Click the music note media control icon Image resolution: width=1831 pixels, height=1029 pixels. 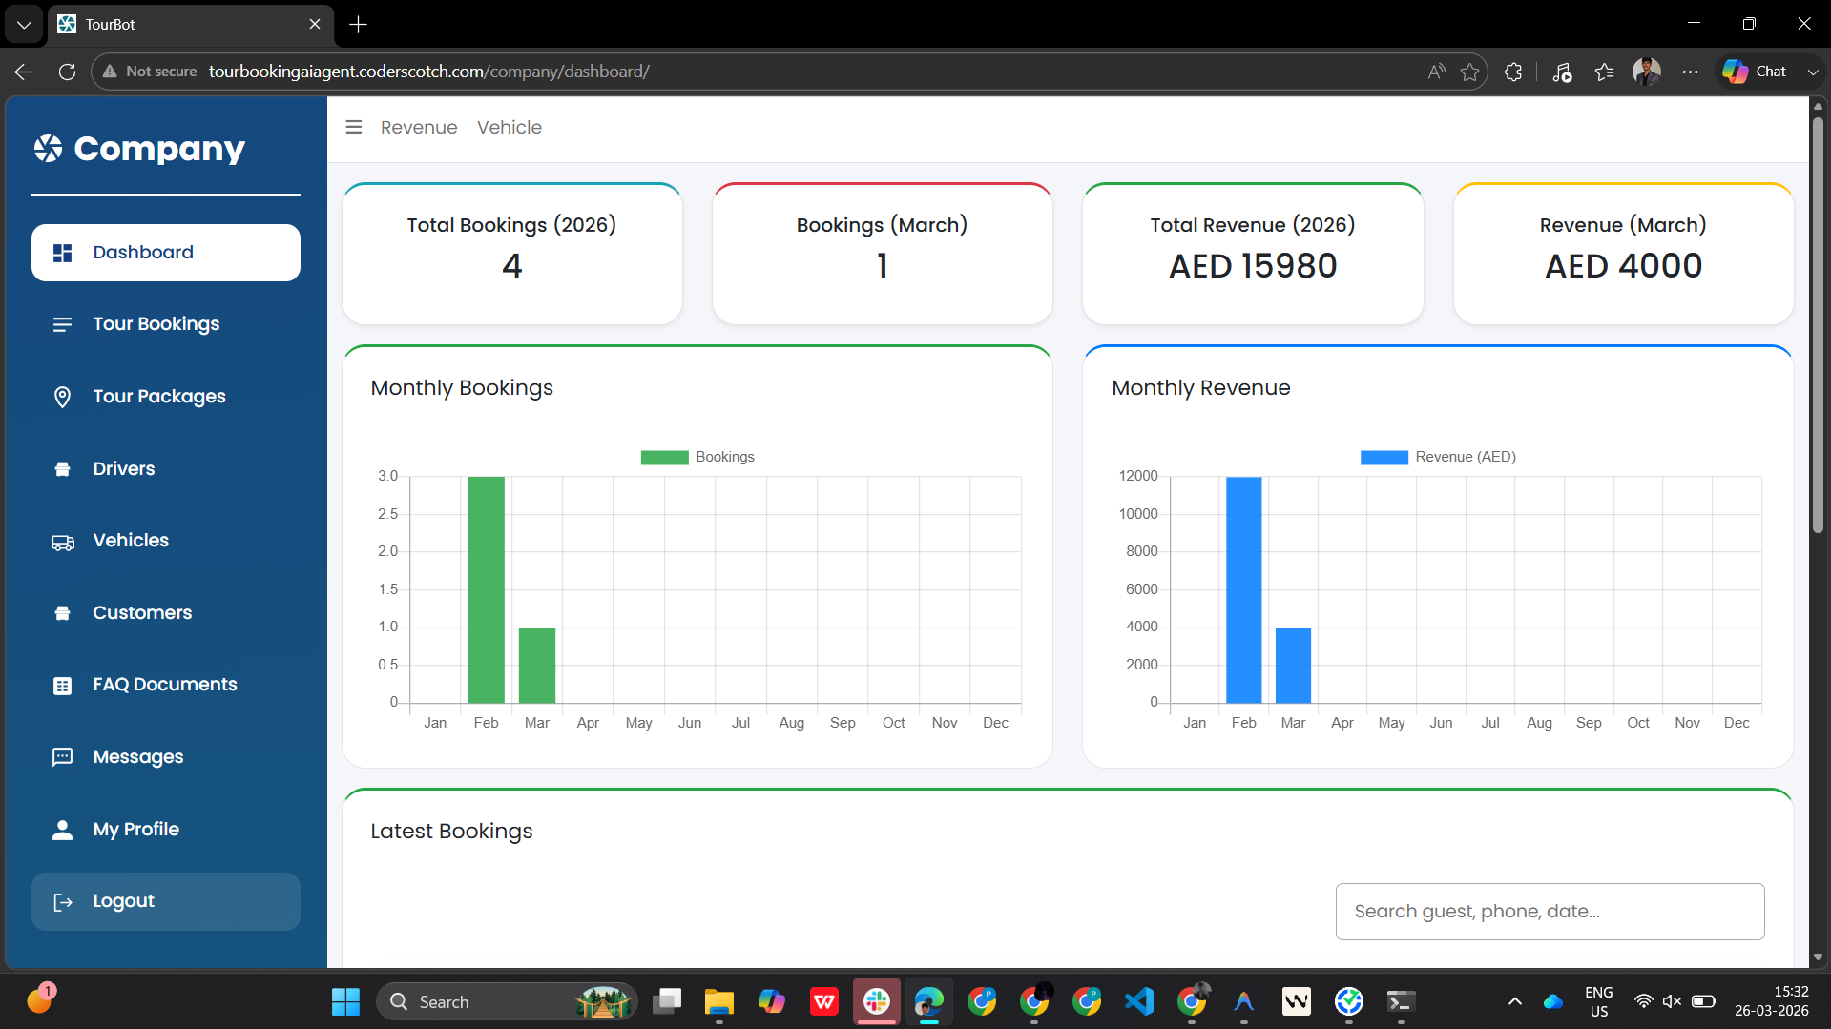tap(1562, 72)
